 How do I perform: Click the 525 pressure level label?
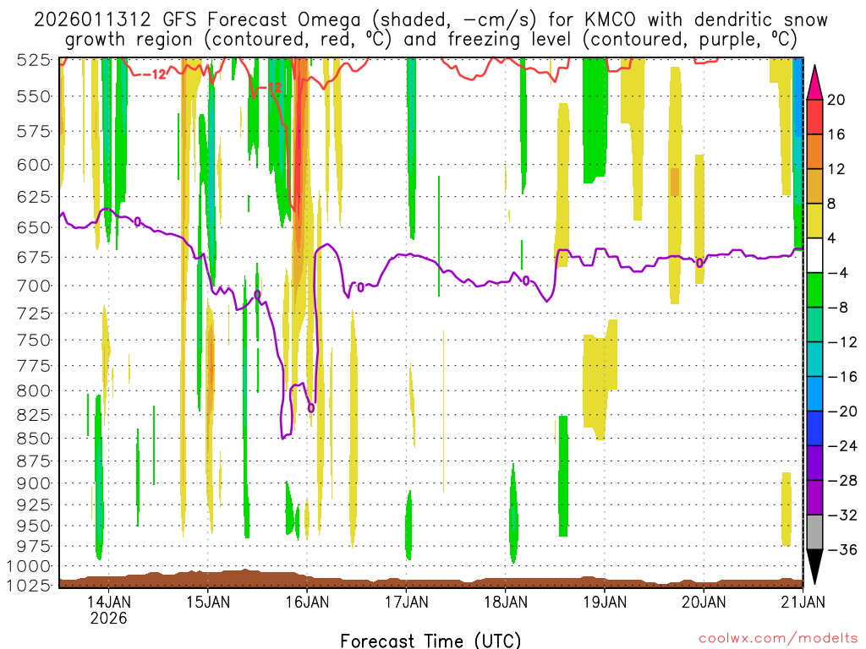(33, 60)
